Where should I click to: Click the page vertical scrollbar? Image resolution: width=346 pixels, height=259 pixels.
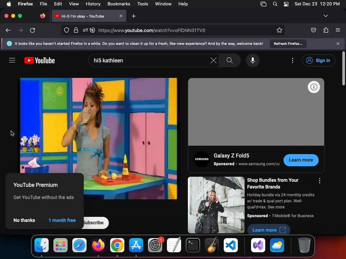click(343, 68)
